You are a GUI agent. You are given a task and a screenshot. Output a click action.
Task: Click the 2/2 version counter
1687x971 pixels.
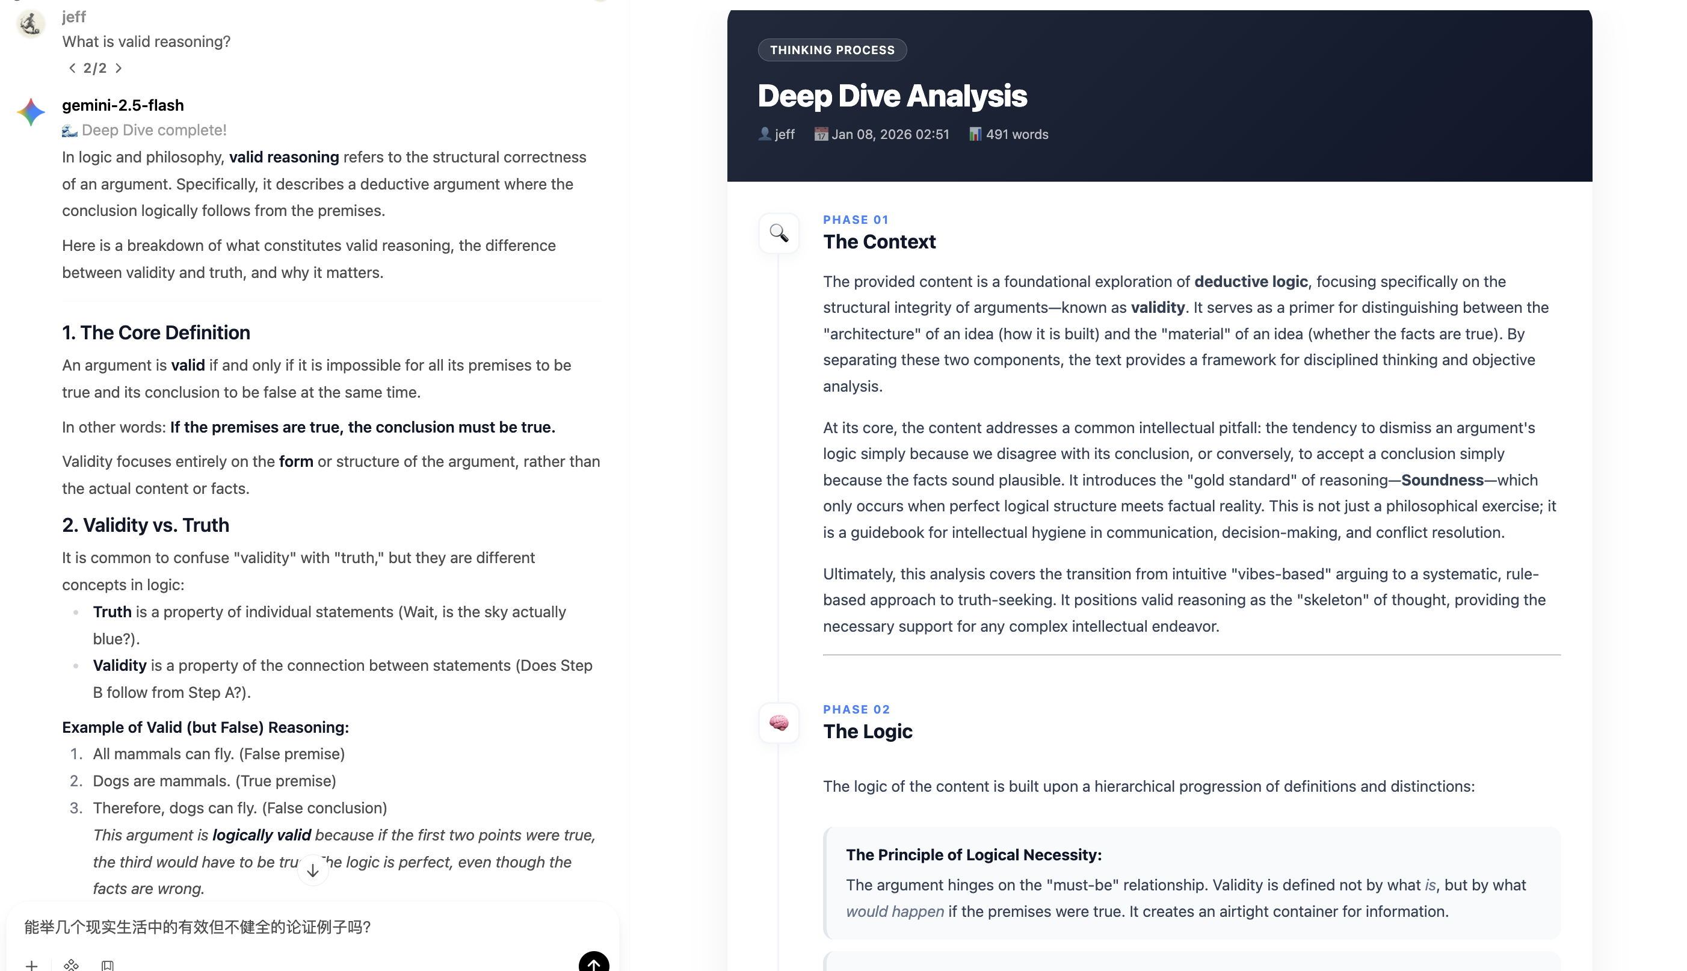click(x=94, y=68)
